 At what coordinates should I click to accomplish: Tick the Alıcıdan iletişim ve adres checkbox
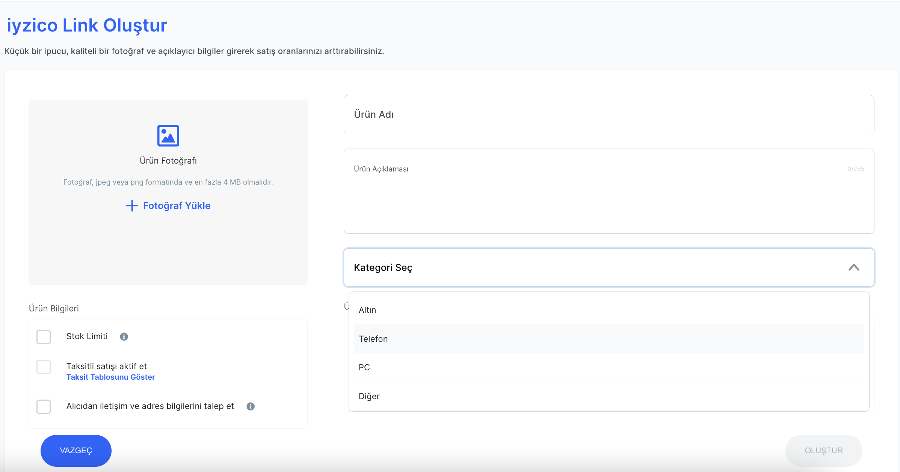pyautogui.click(x=44, y=406)
